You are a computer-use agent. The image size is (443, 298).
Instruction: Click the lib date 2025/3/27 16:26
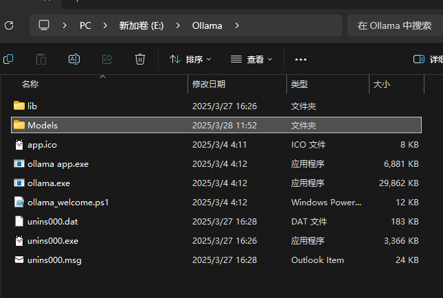[225, 106]
